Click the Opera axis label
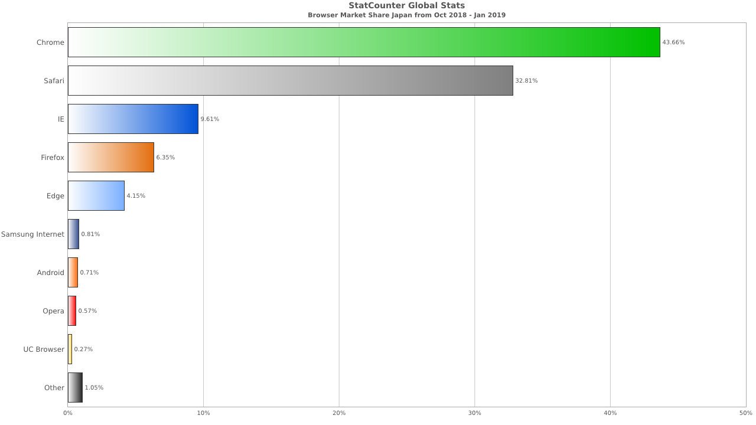 [53, 311]
